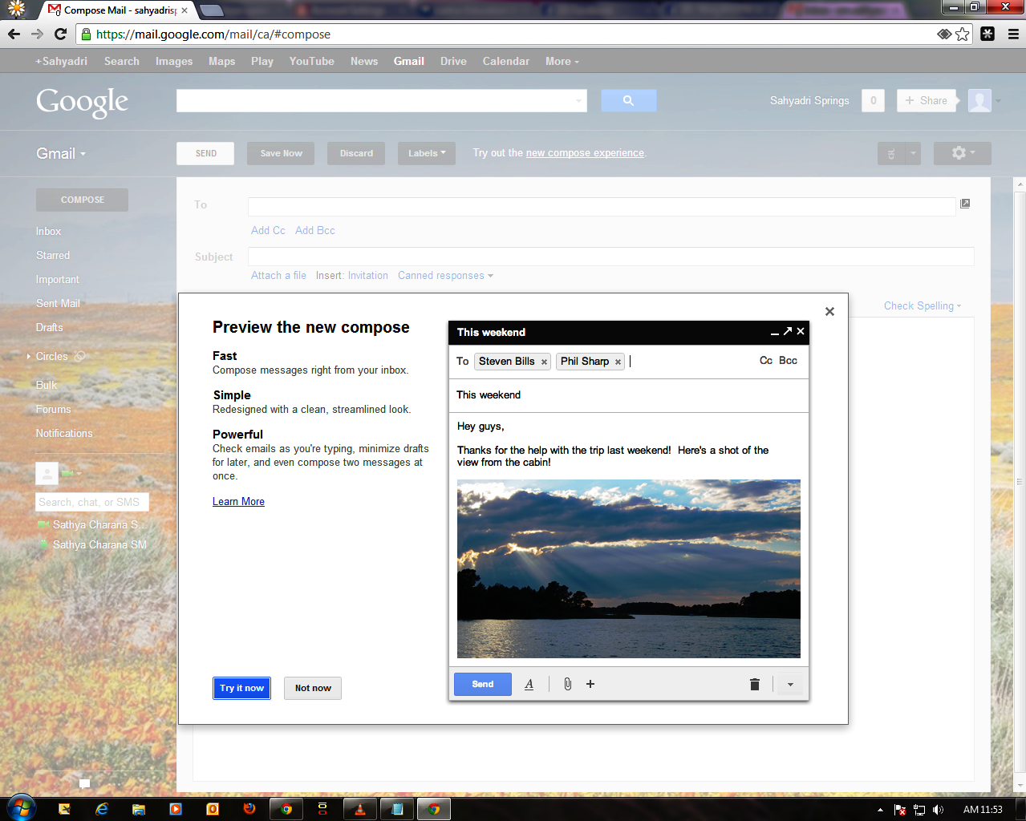
Task: Open the Sent Mail folder
Action: (x=58, y=303)
